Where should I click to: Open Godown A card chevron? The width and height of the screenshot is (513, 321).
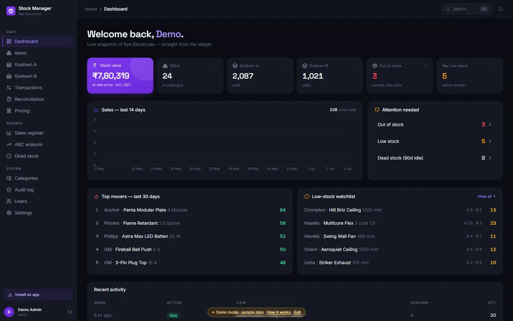285,66
